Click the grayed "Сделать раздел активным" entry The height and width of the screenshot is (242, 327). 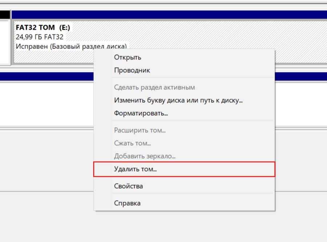click(x=154, y=87)
